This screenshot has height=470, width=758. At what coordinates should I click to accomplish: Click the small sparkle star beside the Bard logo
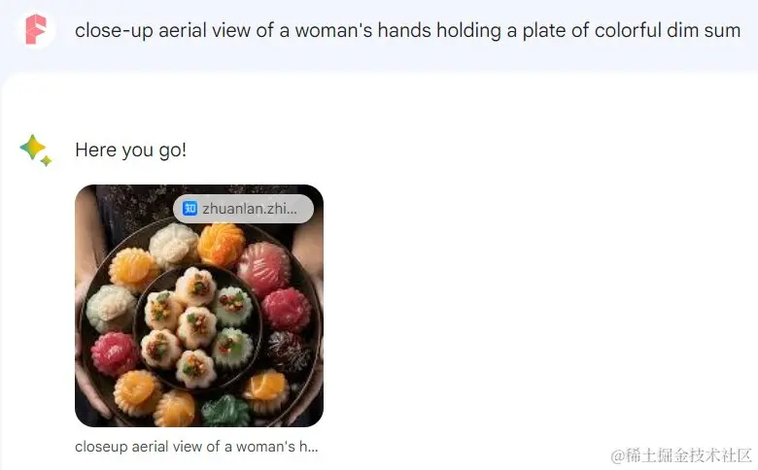(47, 161)
